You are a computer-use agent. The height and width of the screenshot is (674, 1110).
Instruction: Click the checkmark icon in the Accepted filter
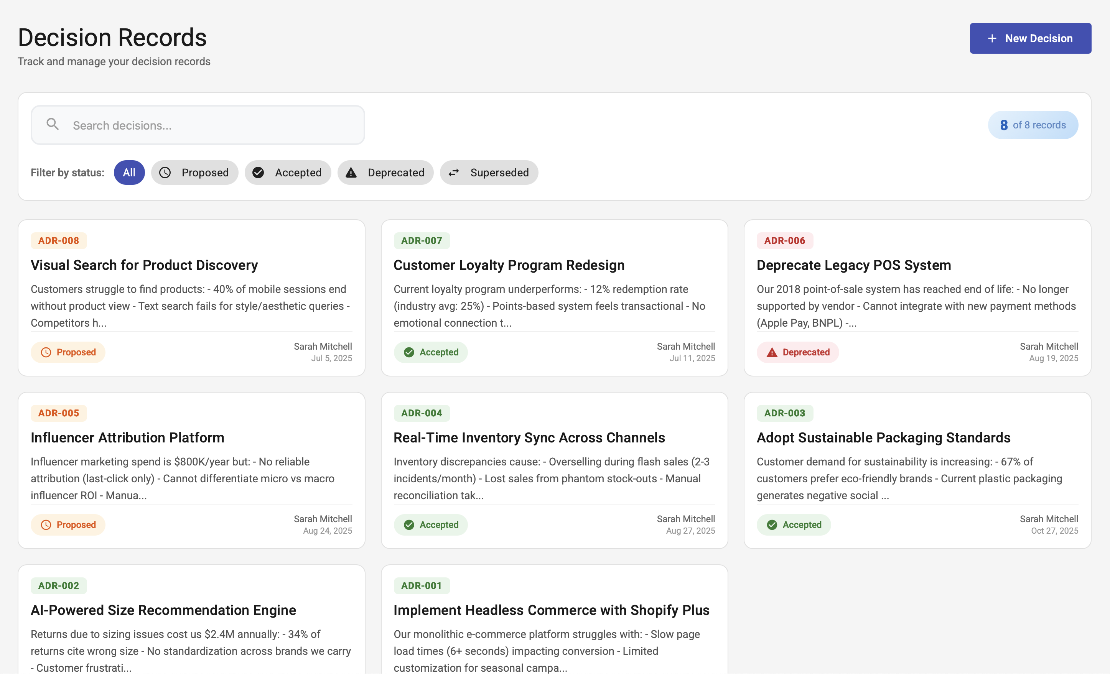click(259, 173)
